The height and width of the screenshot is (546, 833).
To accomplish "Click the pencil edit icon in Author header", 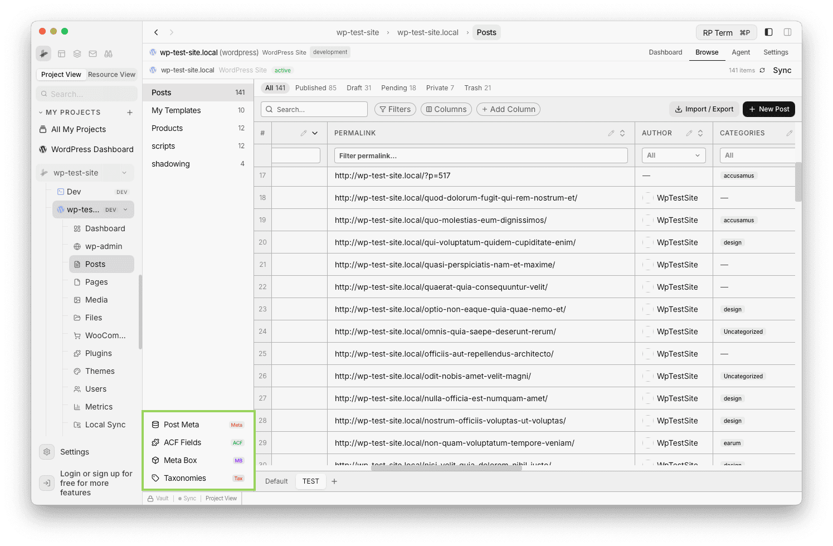I will 689,133.
